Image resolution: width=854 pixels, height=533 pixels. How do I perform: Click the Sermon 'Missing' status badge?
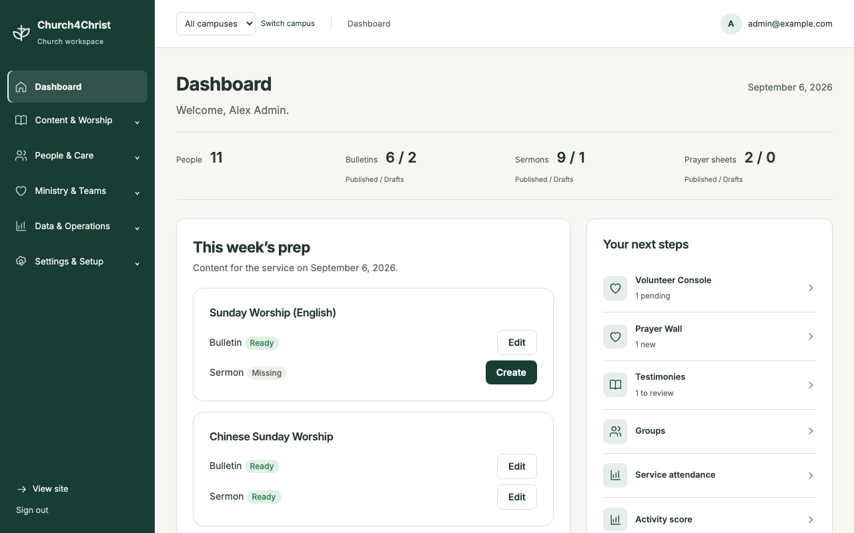(x=267, y=373)
